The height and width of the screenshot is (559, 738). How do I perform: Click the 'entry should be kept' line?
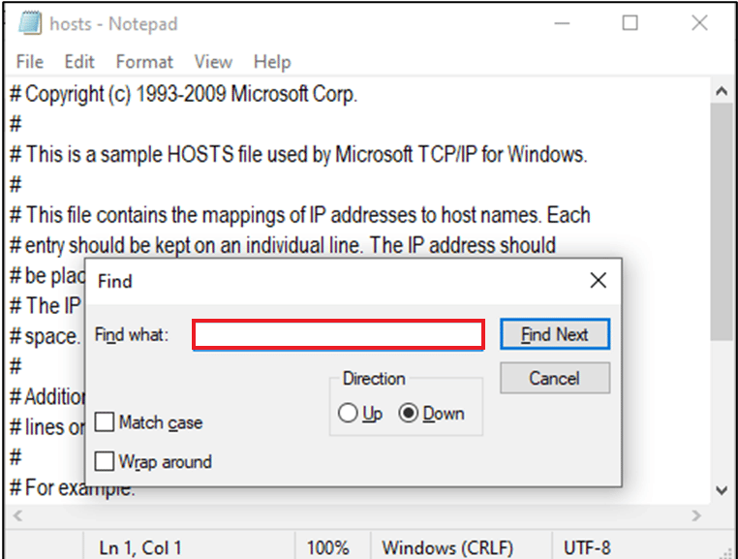tap(283, 245)
